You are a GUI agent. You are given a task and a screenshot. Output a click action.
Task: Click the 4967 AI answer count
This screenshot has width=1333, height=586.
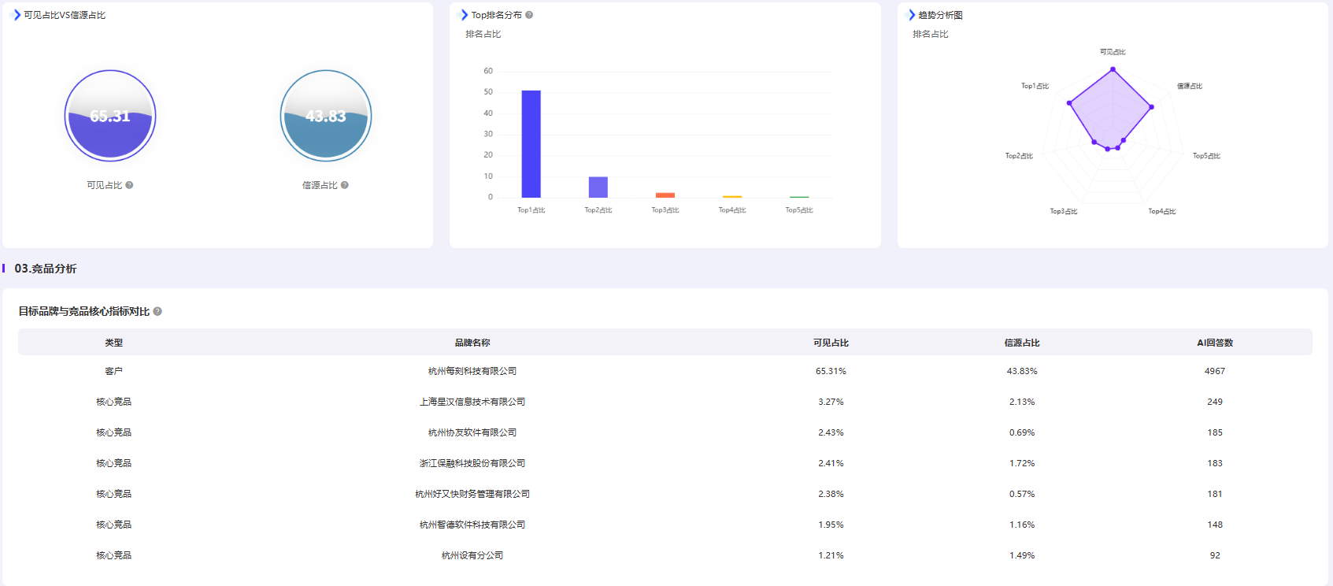tap(1215, 371)
